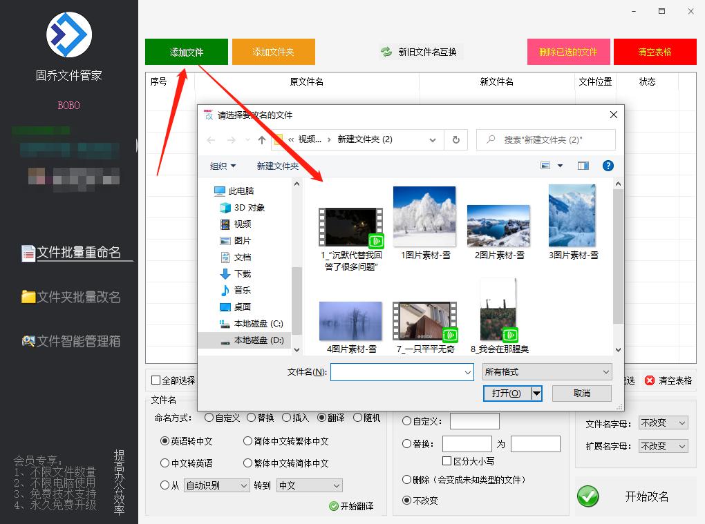Click the red 清空表格 button
705x524 pixels.
[654, 51]
